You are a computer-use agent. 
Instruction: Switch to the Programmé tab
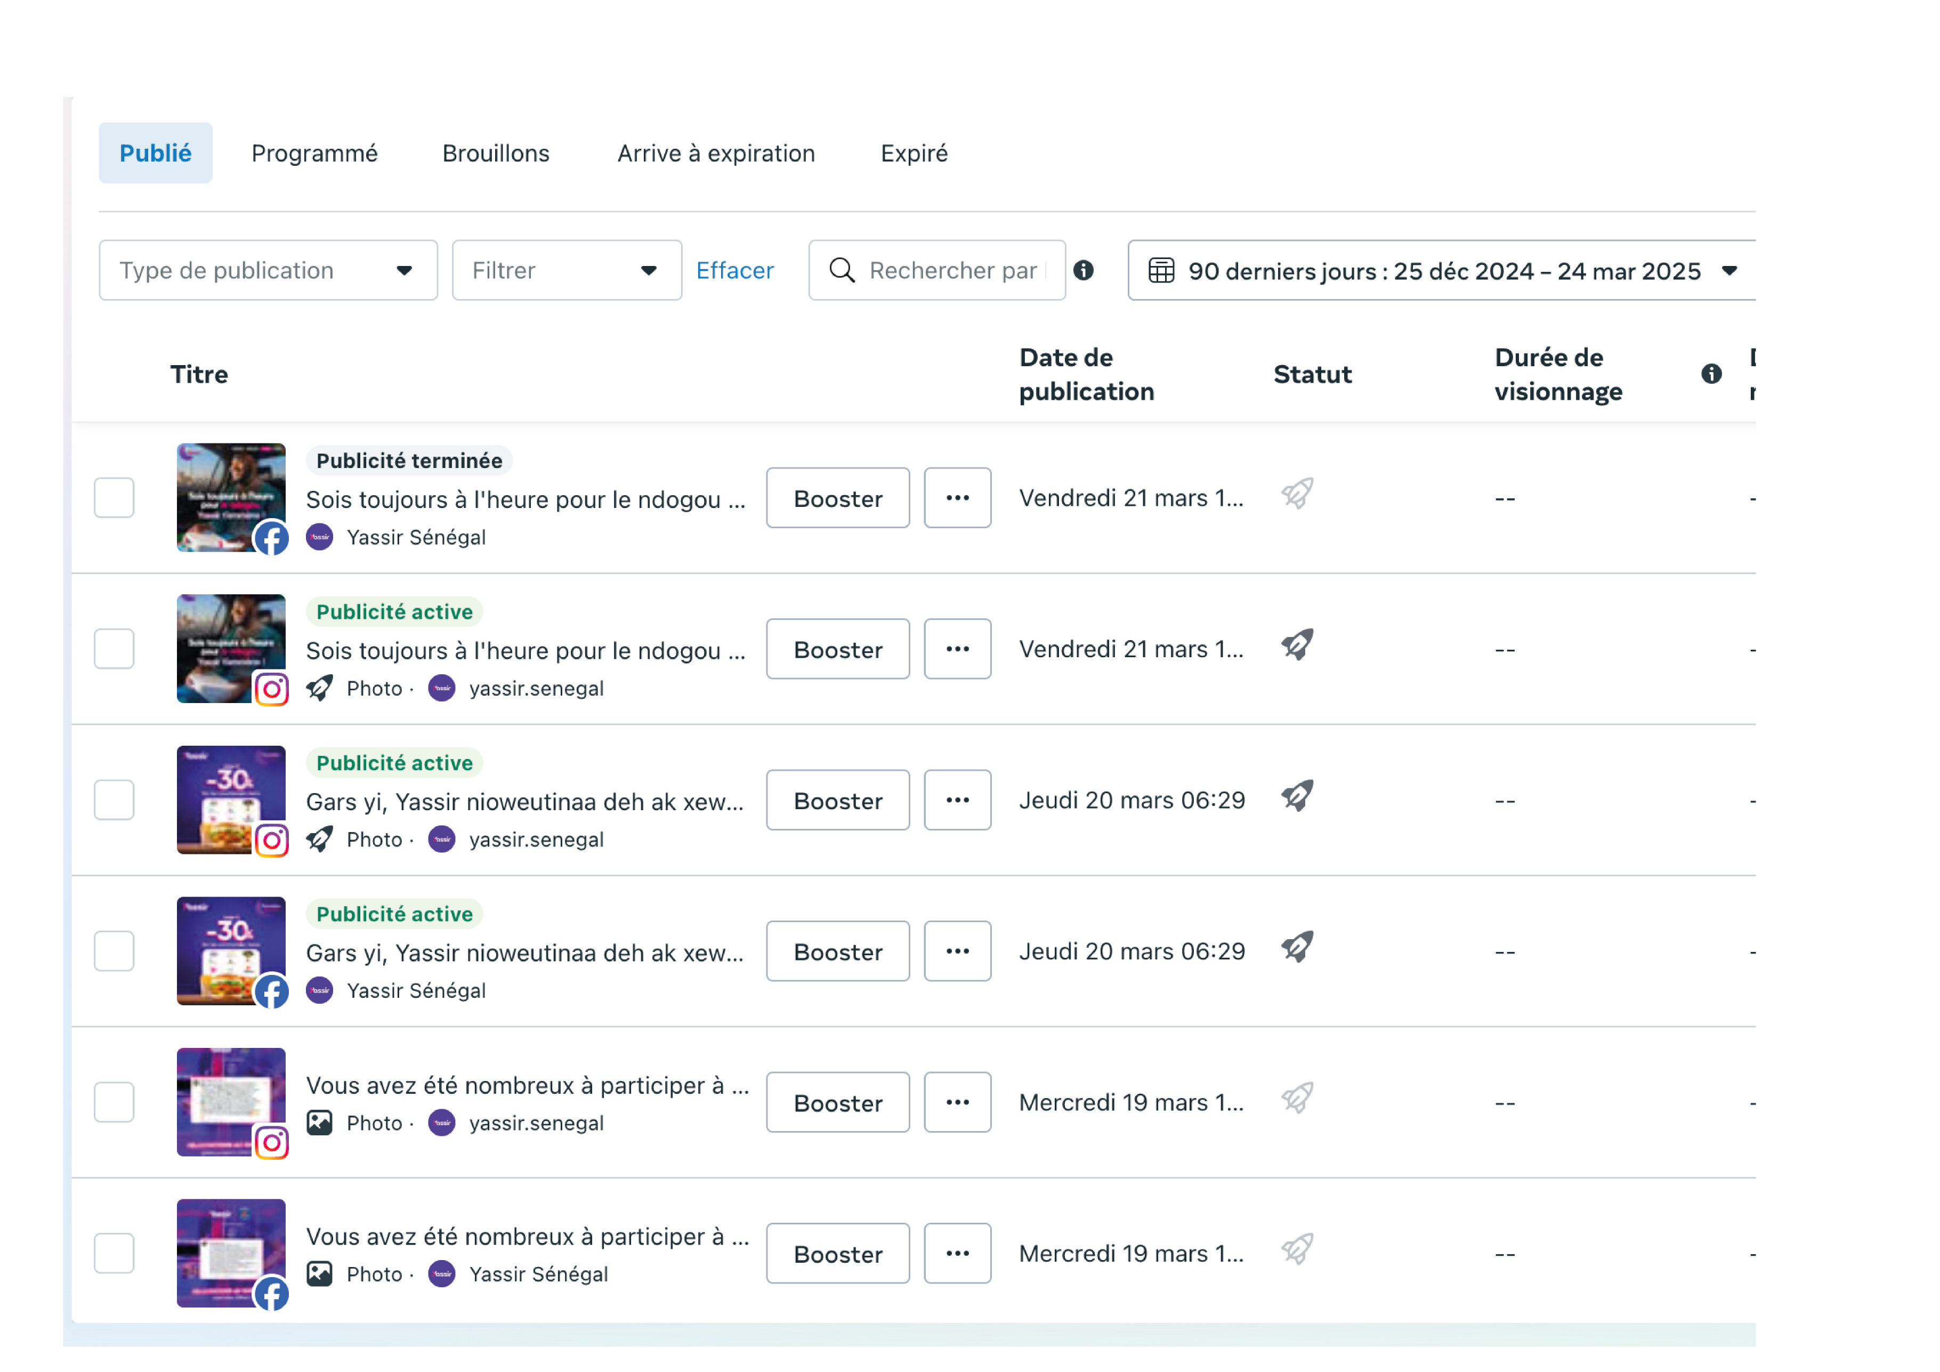click(314, 154)
